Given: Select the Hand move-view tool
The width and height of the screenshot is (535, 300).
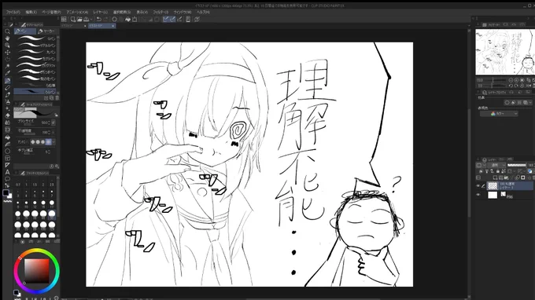Looking at the screenshot, I should 7,38.
